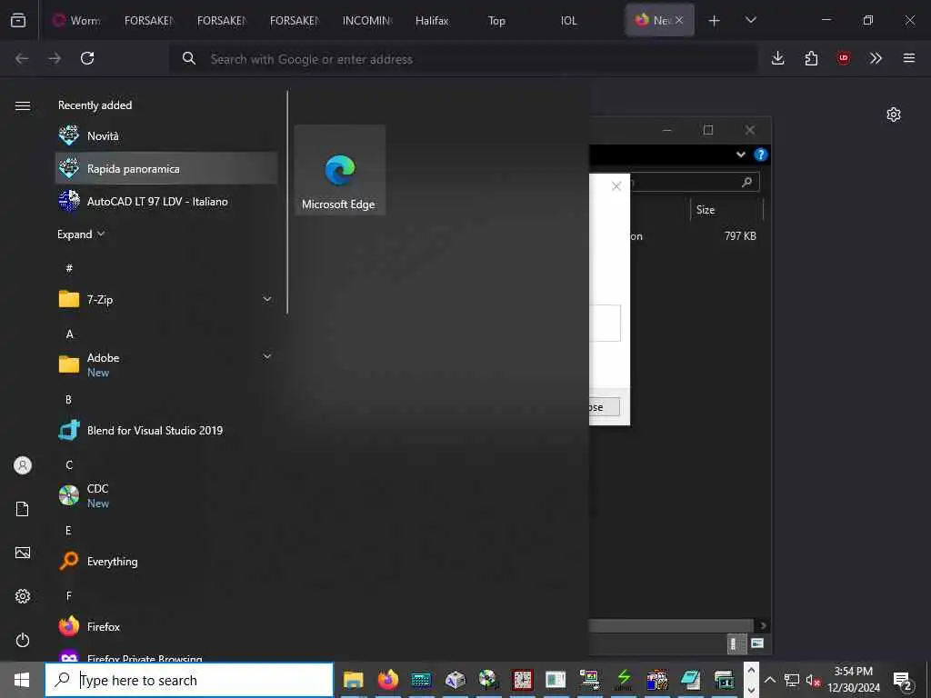
Task: Show more tools overflow chevrons
Action: (x=876, y=58)
